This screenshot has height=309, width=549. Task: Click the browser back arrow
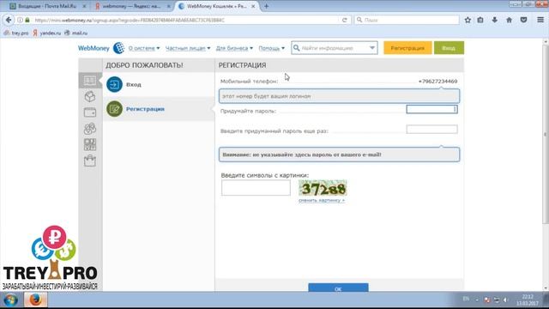click(x=9, y=20)
